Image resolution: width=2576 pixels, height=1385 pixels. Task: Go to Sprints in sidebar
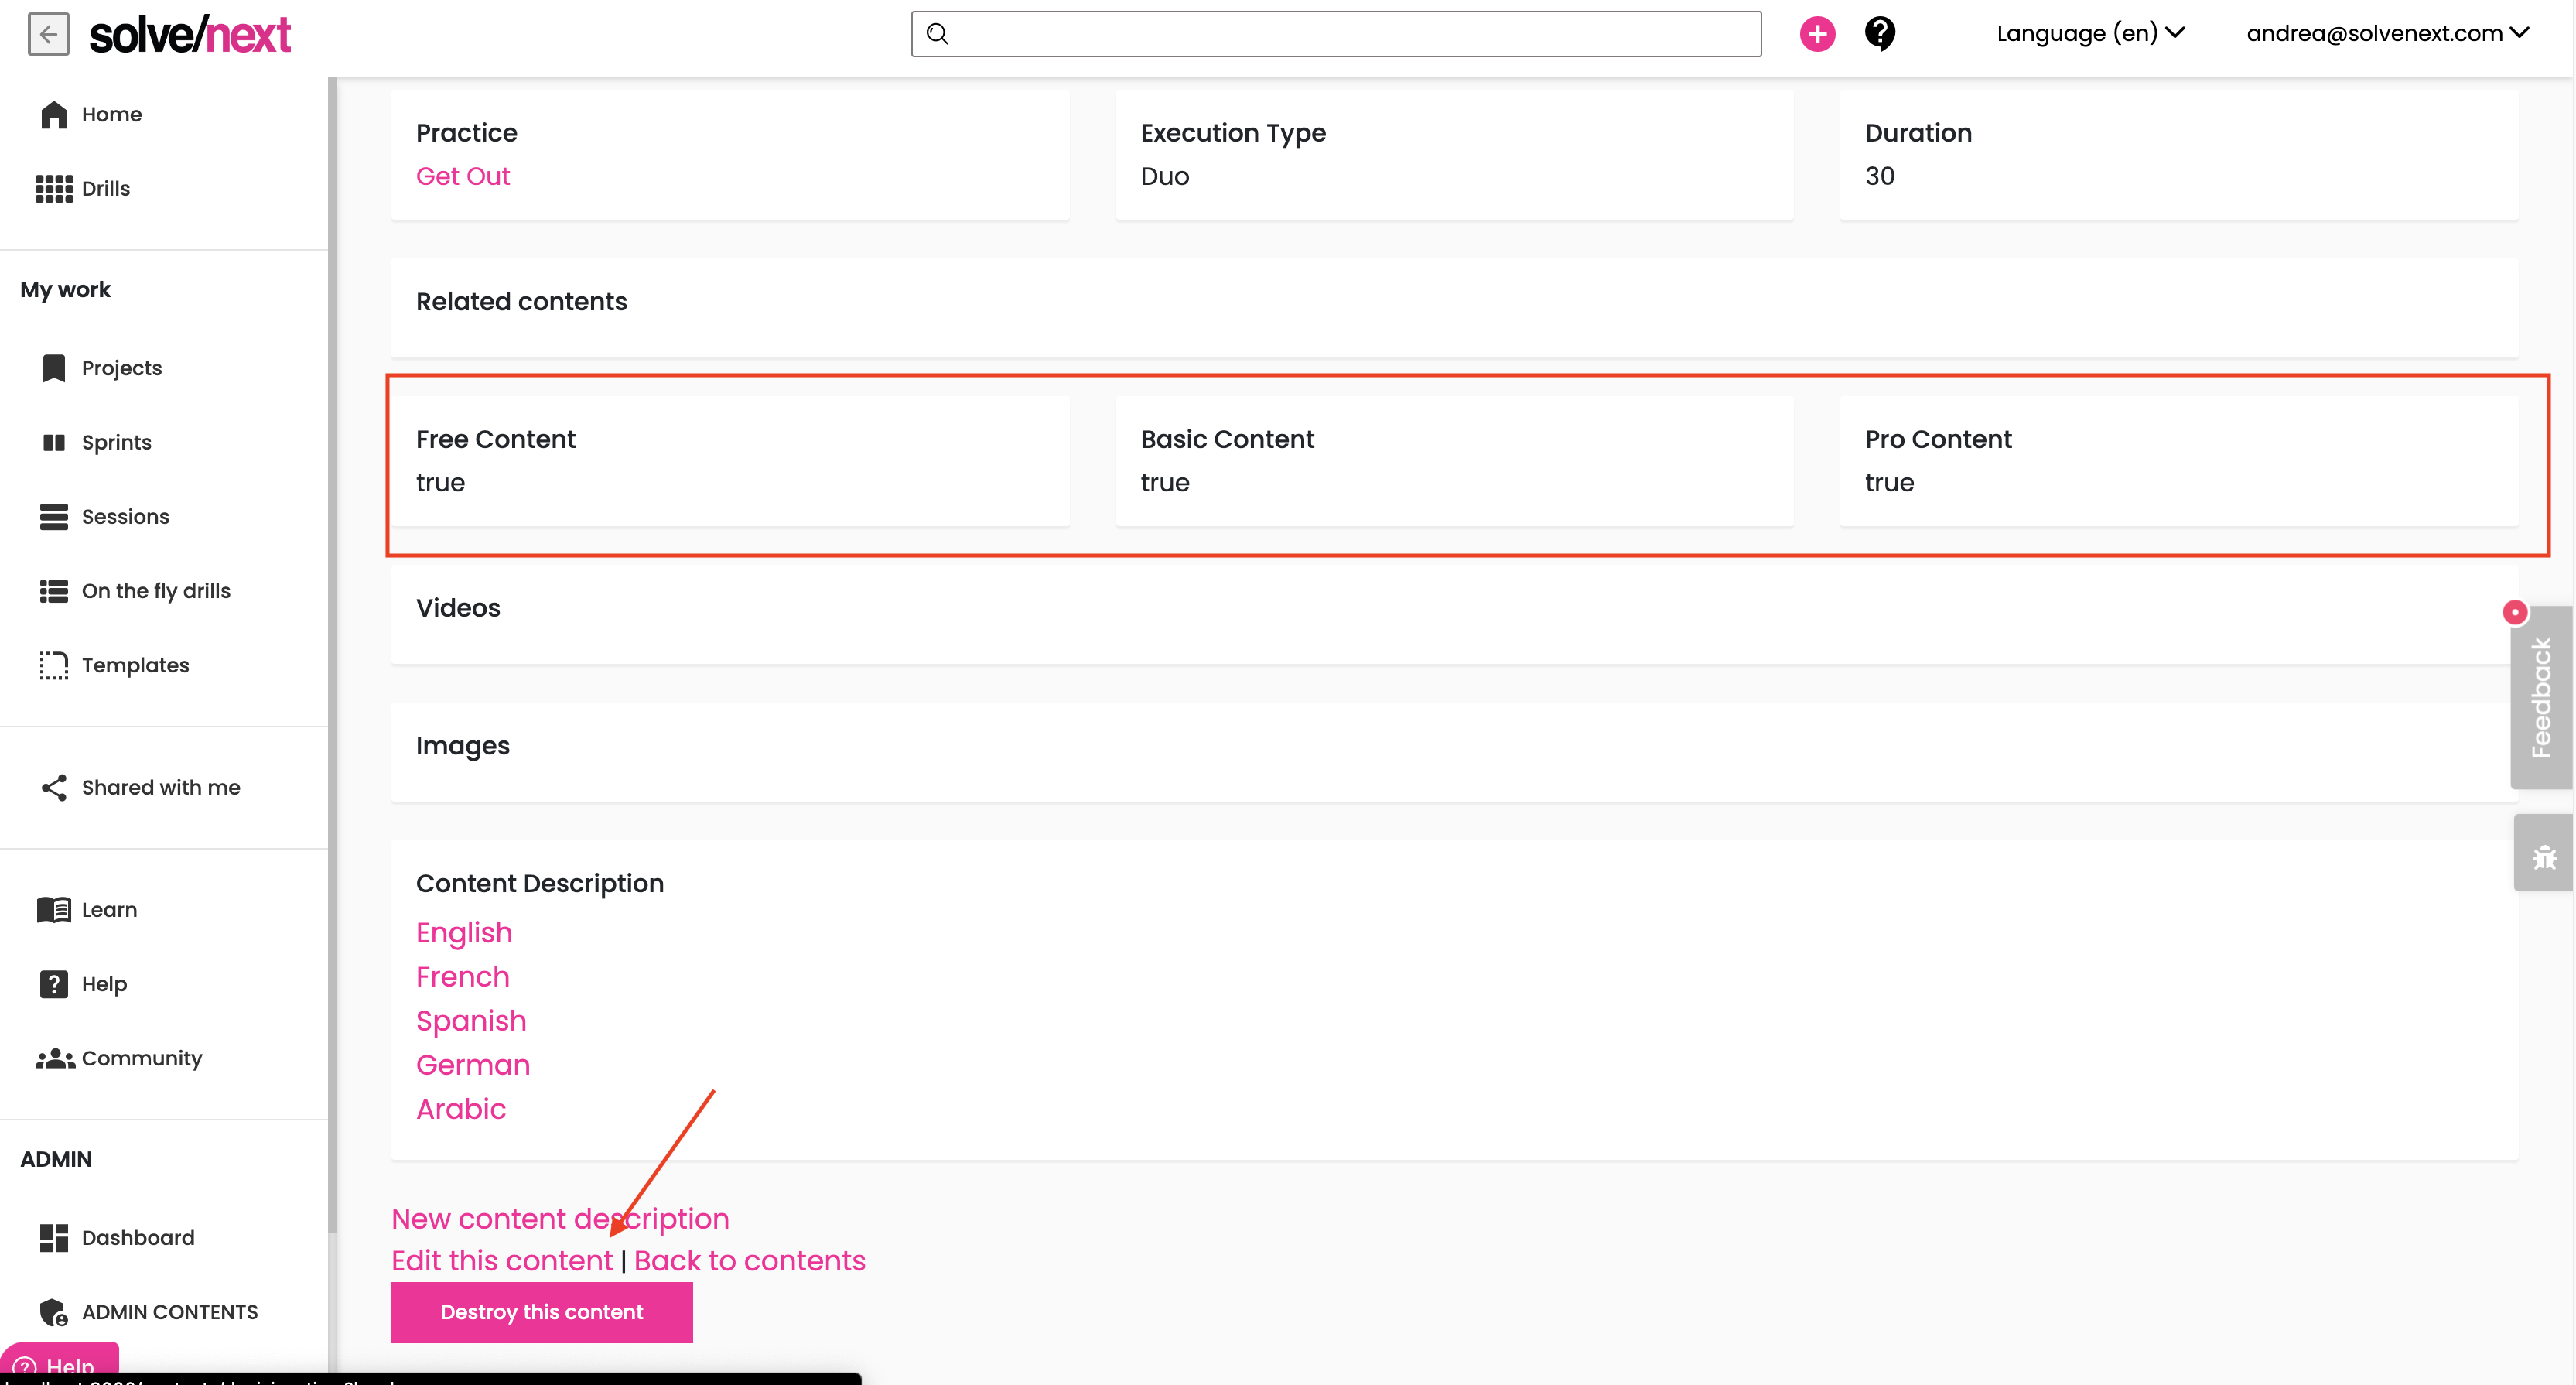pyautogui.click(x=116, y=442)
